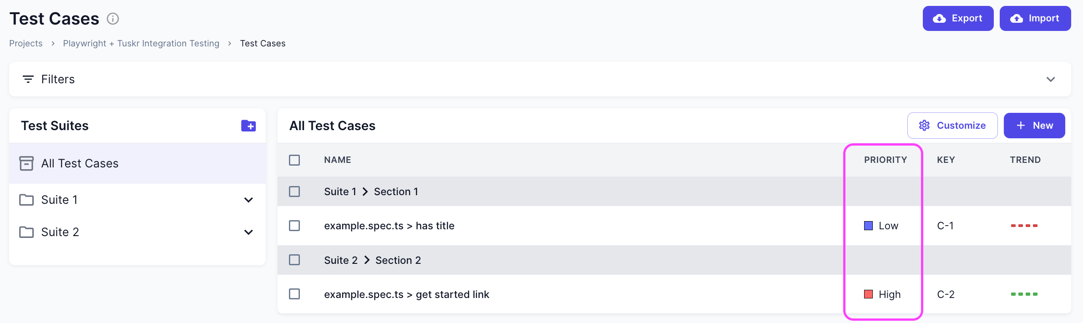Click the Suite 1 folder icon
The height and width of the screenshot is (323, 1083).
(26, 200)
